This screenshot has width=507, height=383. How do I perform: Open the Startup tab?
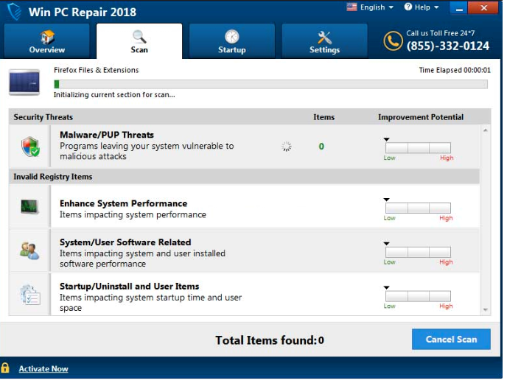[231, 41]
